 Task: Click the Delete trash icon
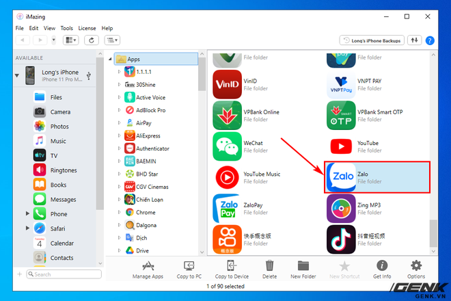coord(269,270)
